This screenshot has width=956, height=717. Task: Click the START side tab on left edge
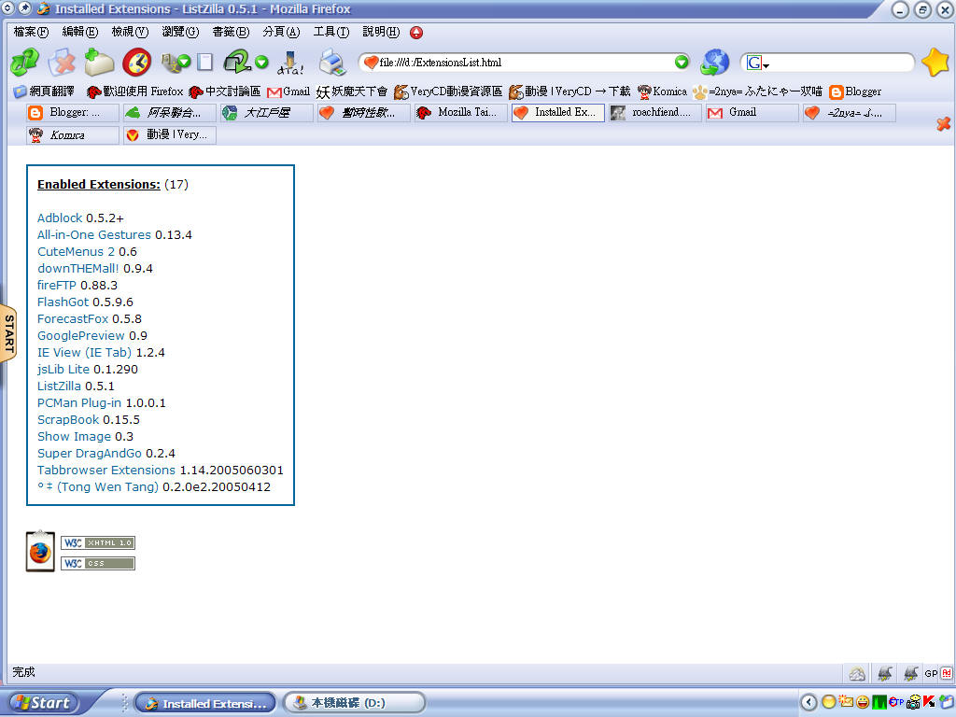[8, 332]
